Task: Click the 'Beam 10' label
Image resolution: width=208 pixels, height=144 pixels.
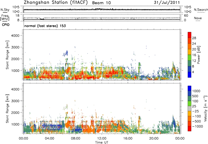Action: click(101, 3)
